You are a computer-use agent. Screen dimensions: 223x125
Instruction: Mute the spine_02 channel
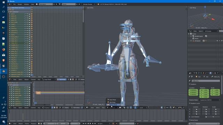click(27, 18)
